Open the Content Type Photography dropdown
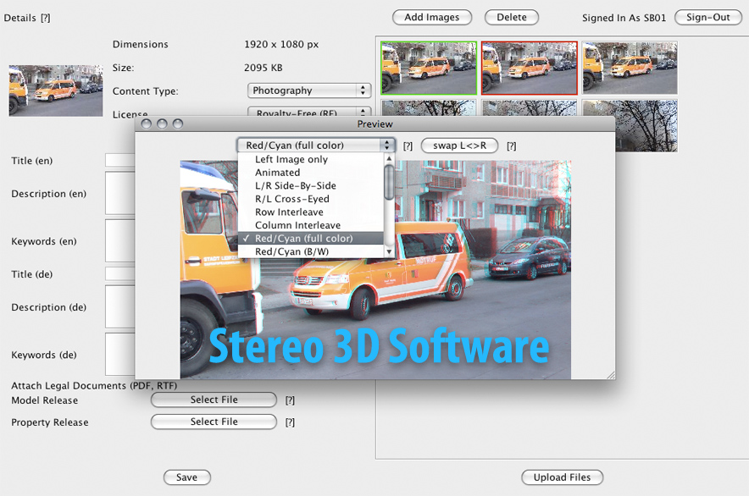This screenshot has width=749, height=496. tap(309, 91)
